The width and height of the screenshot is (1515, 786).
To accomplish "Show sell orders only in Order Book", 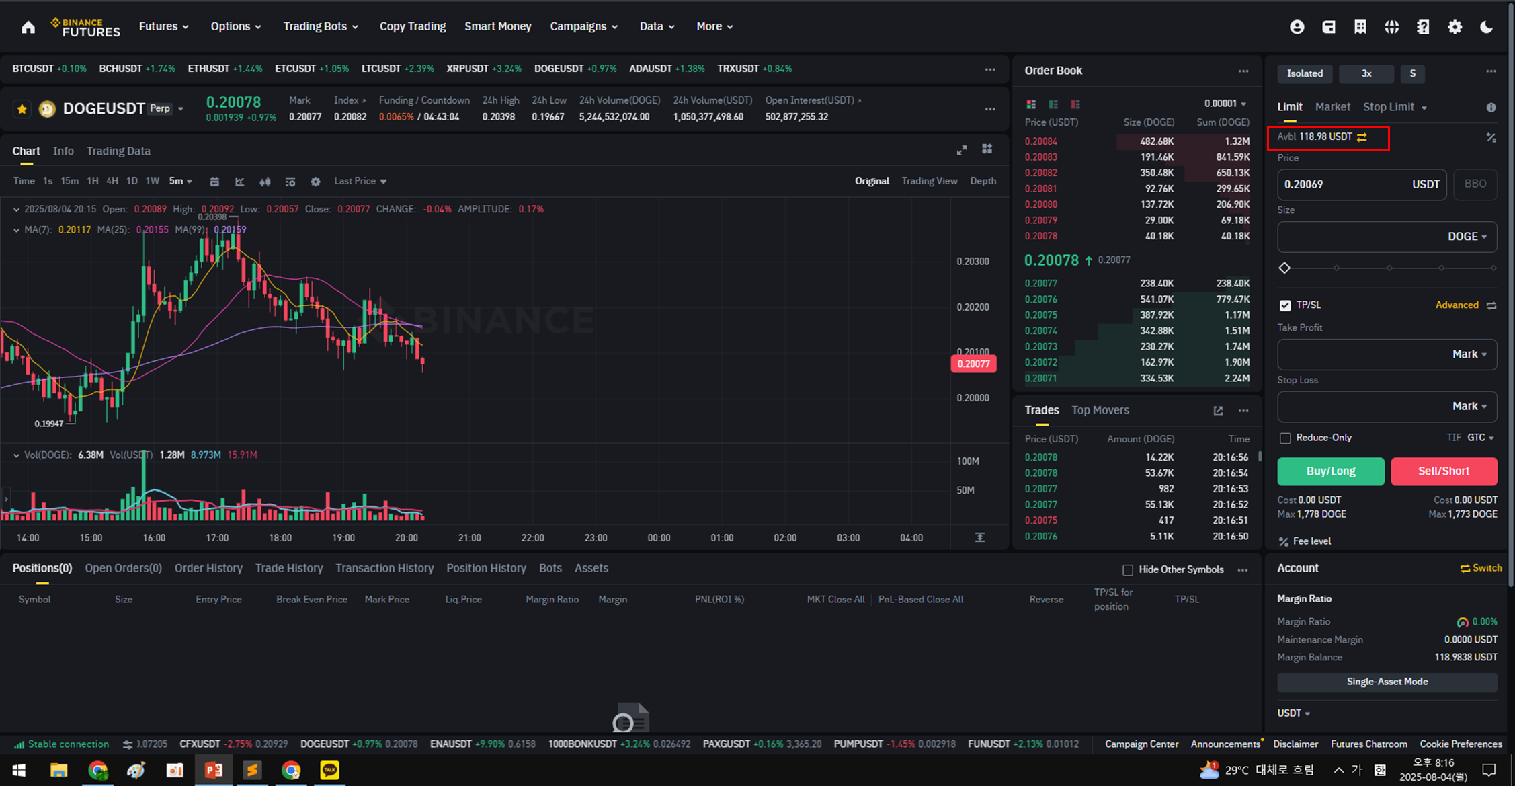I will [1075, 104].
